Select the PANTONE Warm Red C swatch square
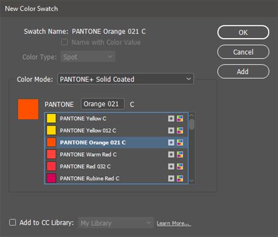The image size is (278, 237). [52, 154]
